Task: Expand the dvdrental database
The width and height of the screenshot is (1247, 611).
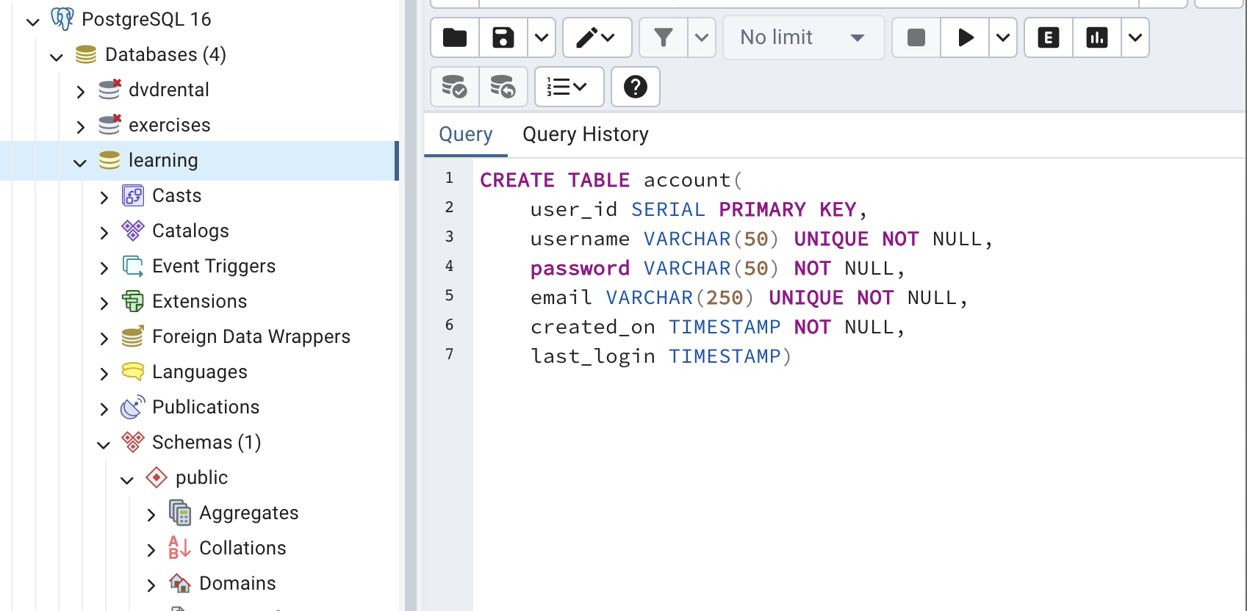Action: click(80, 91)
